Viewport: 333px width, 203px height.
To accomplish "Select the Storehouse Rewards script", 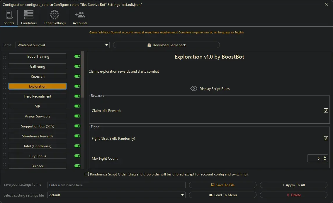I will (x=38, y=136).
